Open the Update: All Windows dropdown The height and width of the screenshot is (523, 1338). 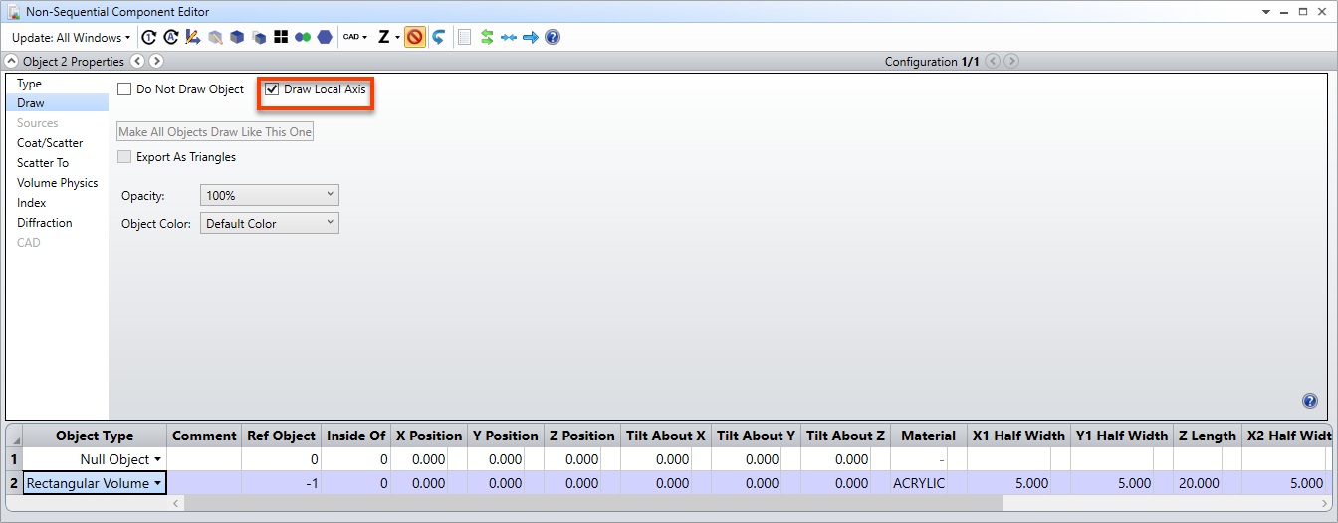[71, 38]
